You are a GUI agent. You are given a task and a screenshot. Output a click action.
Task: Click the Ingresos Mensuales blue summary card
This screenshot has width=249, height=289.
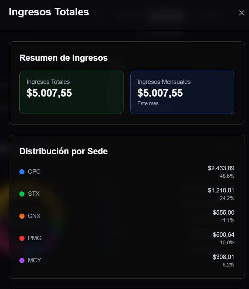(x=182, y=92)
